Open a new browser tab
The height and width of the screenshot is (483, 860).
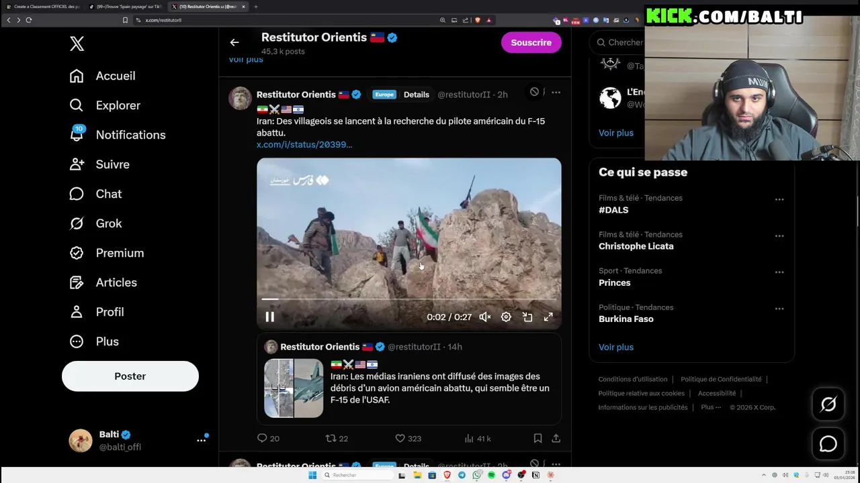pos(255,7)
